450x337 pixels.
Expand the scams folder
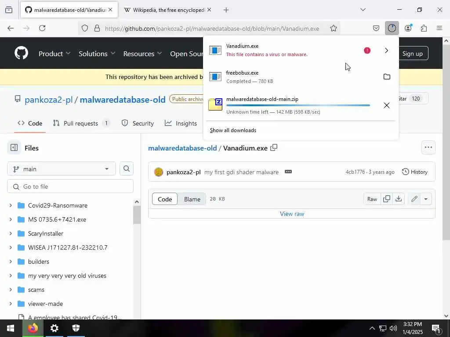pos(11,290)
